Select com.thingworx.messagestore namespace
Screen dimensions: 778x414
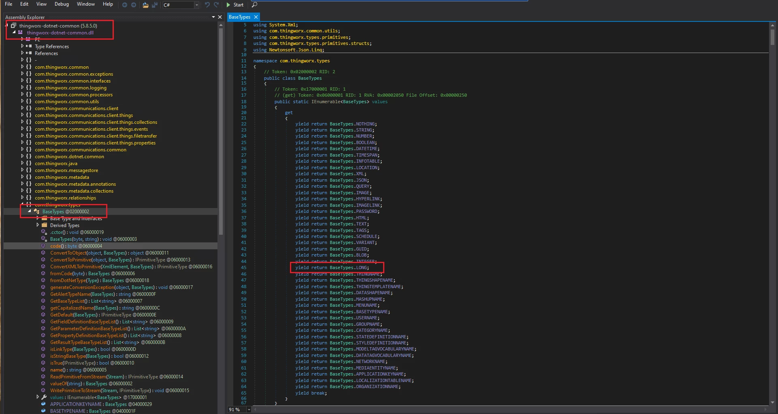tap(66, 170)
